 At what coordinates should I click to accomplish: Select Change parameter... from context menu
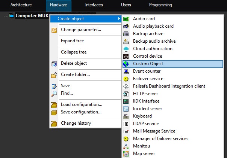coord(81,30)
